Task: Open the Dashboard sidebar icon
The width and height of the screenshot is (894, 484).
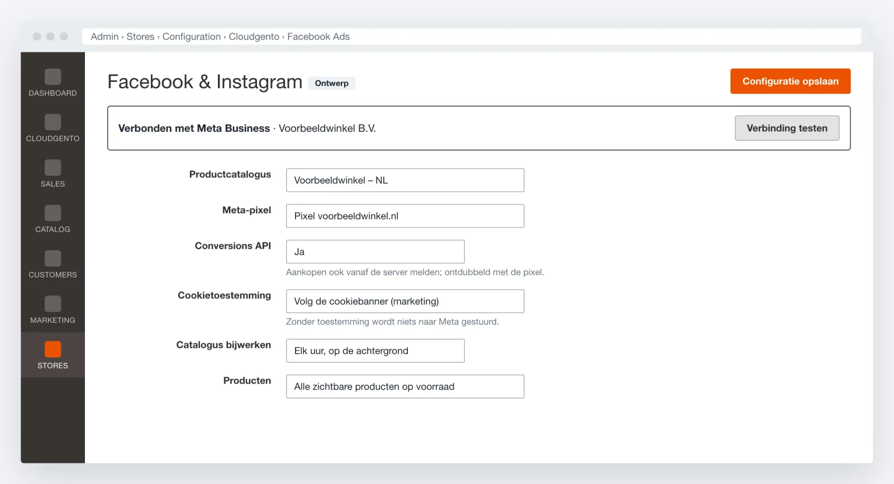Action: (53, 76)
